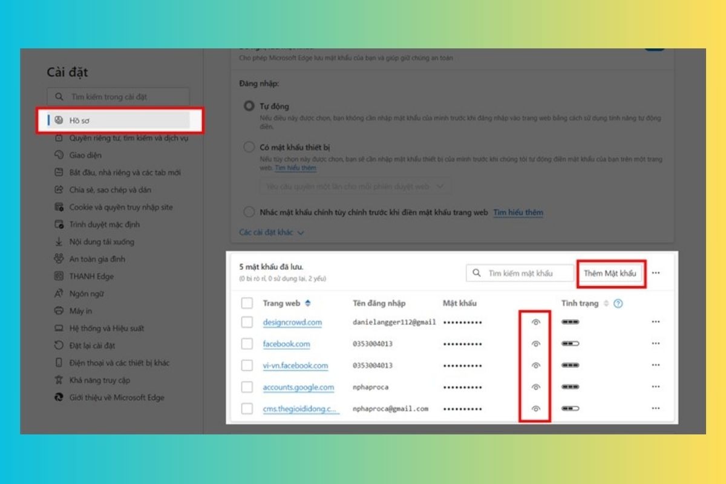Screen dimensions: 726x484
Task: Tick the checkbox for accounts.google.com
Action: point(247,387)
